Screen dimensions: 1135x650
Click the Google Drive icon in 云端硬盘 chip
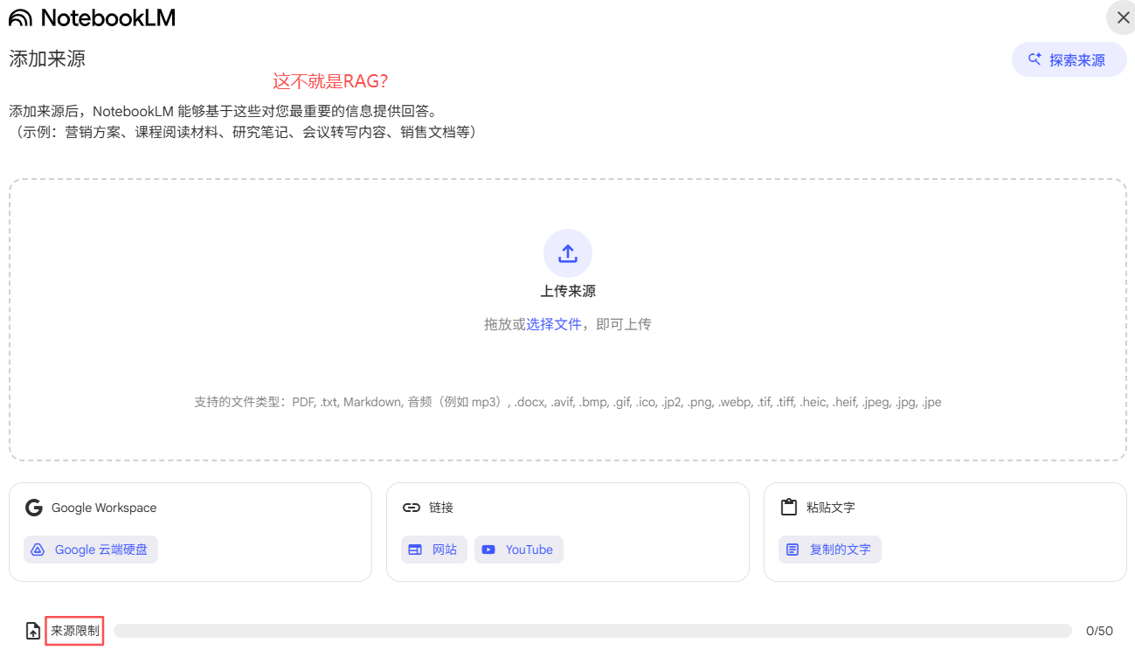coord(38,550)
